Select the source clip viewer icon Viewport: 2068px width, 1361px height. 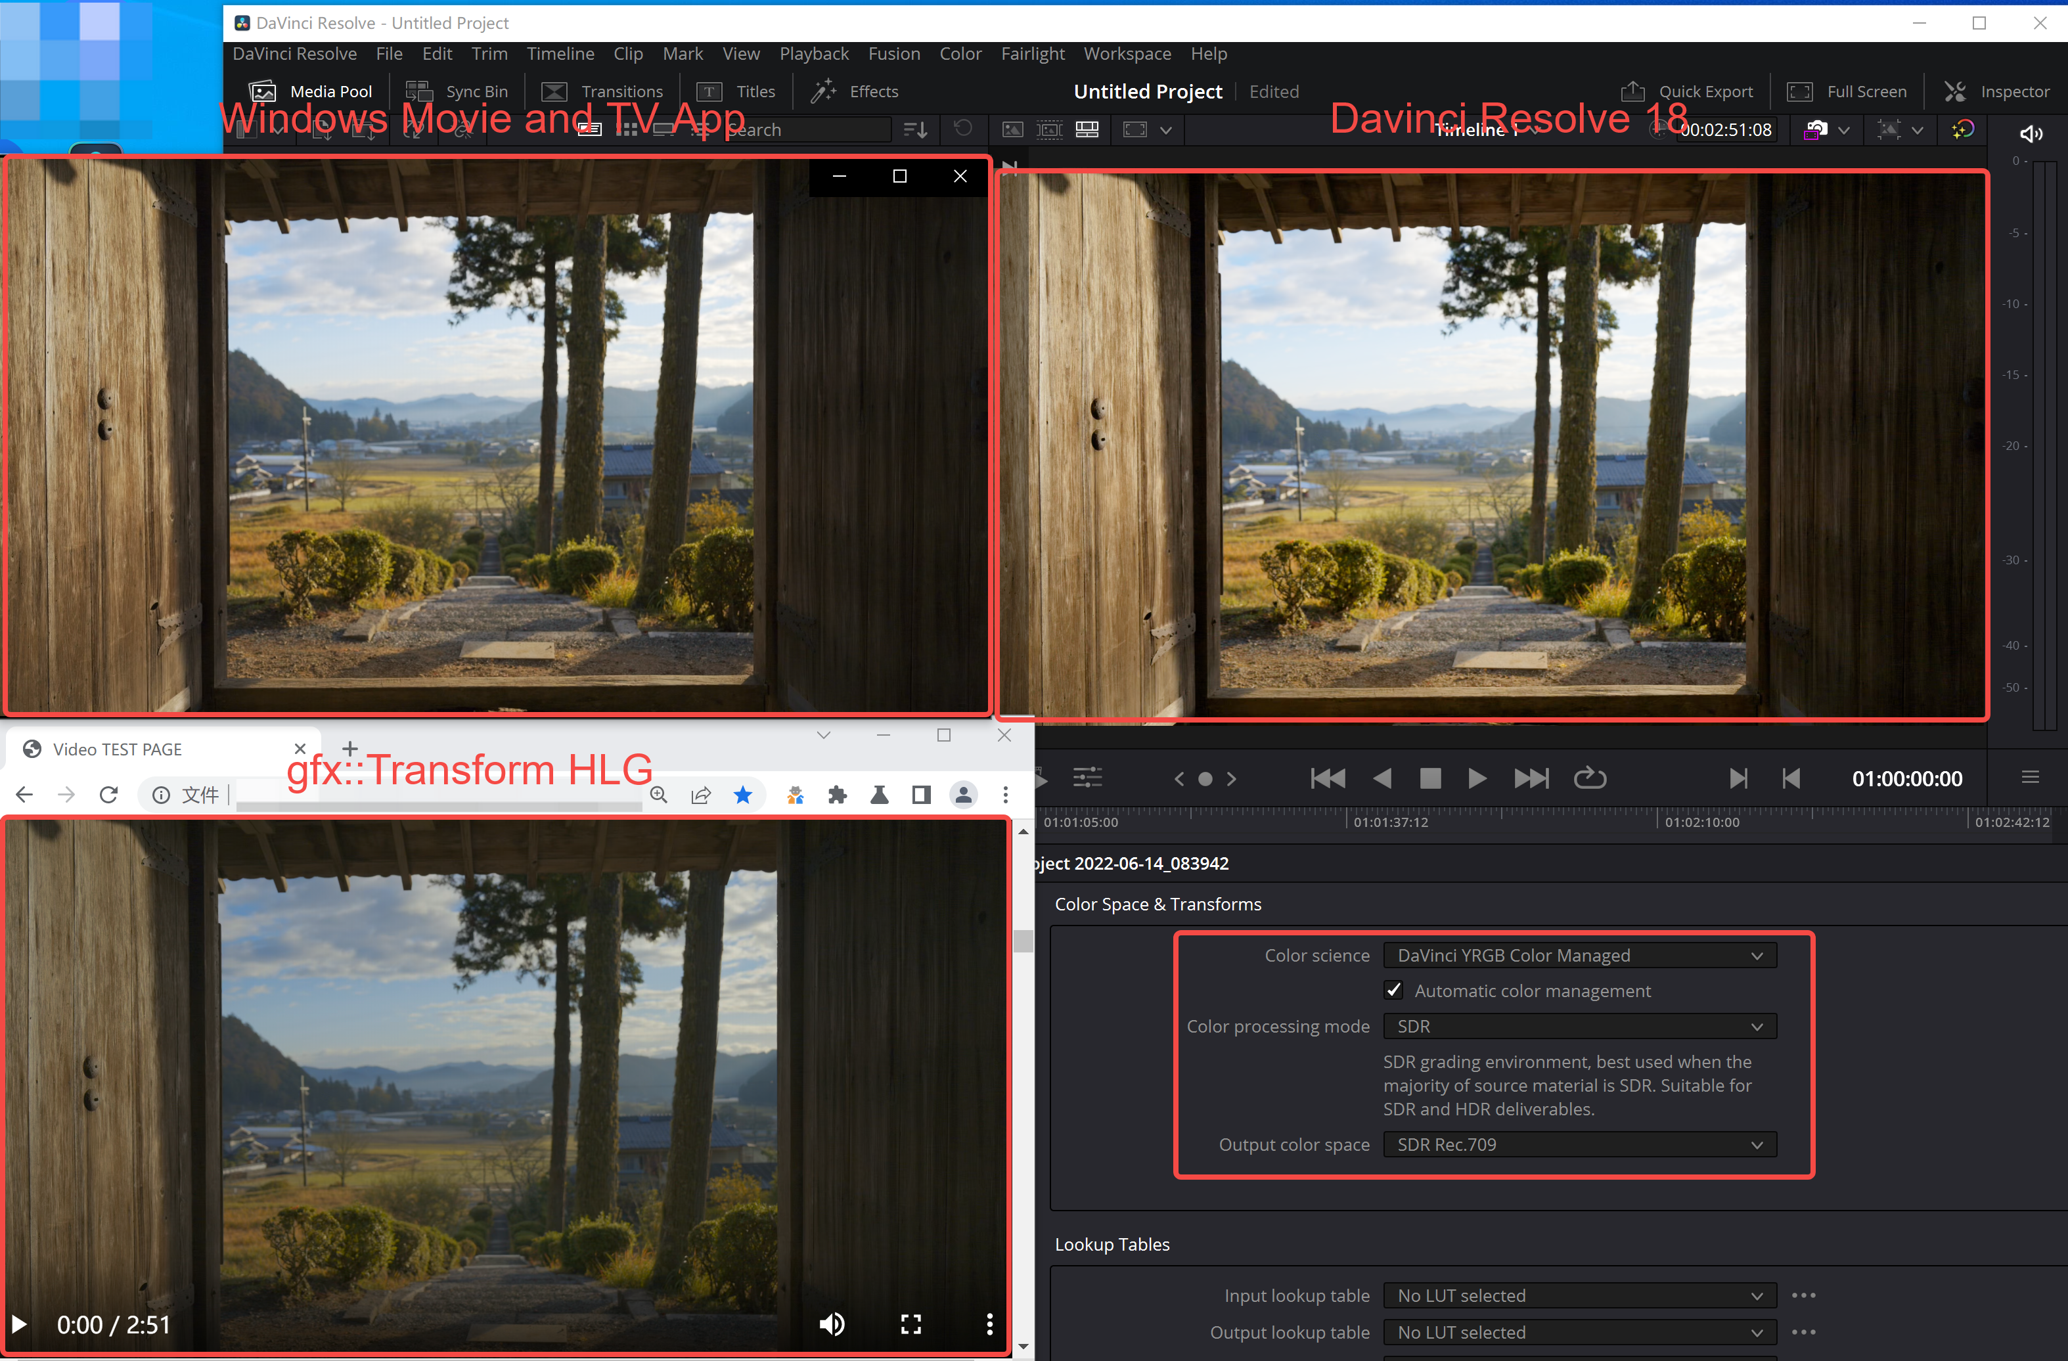(x=1012, y=129)
